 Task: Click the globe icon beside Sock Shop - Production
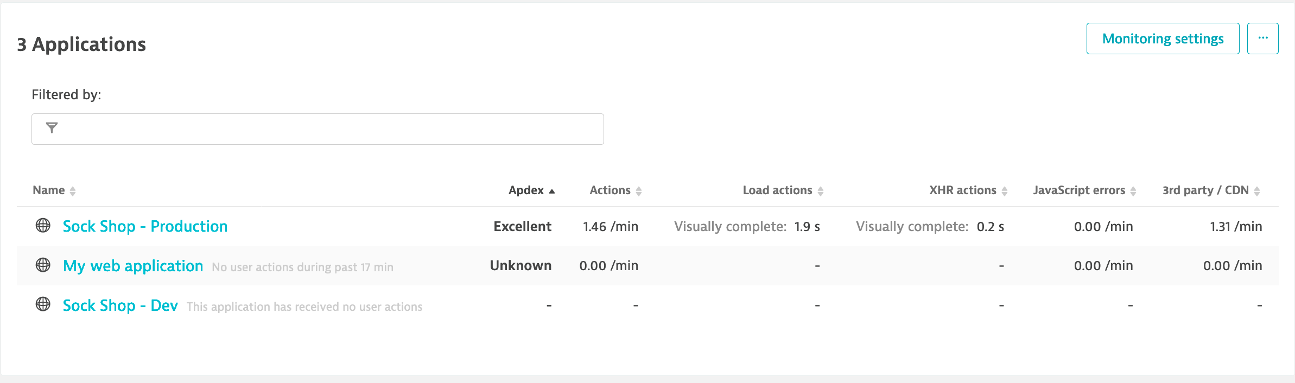pyautogui.click(x=43, y=225)
